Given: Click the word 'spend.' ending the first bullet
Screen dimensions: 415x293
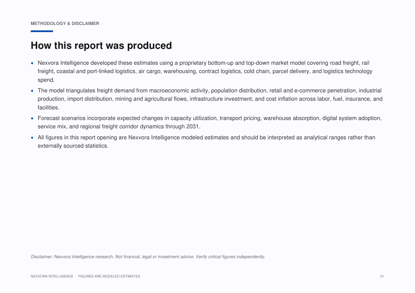Looking at the screenshot, I should click(x=46, y=80).
